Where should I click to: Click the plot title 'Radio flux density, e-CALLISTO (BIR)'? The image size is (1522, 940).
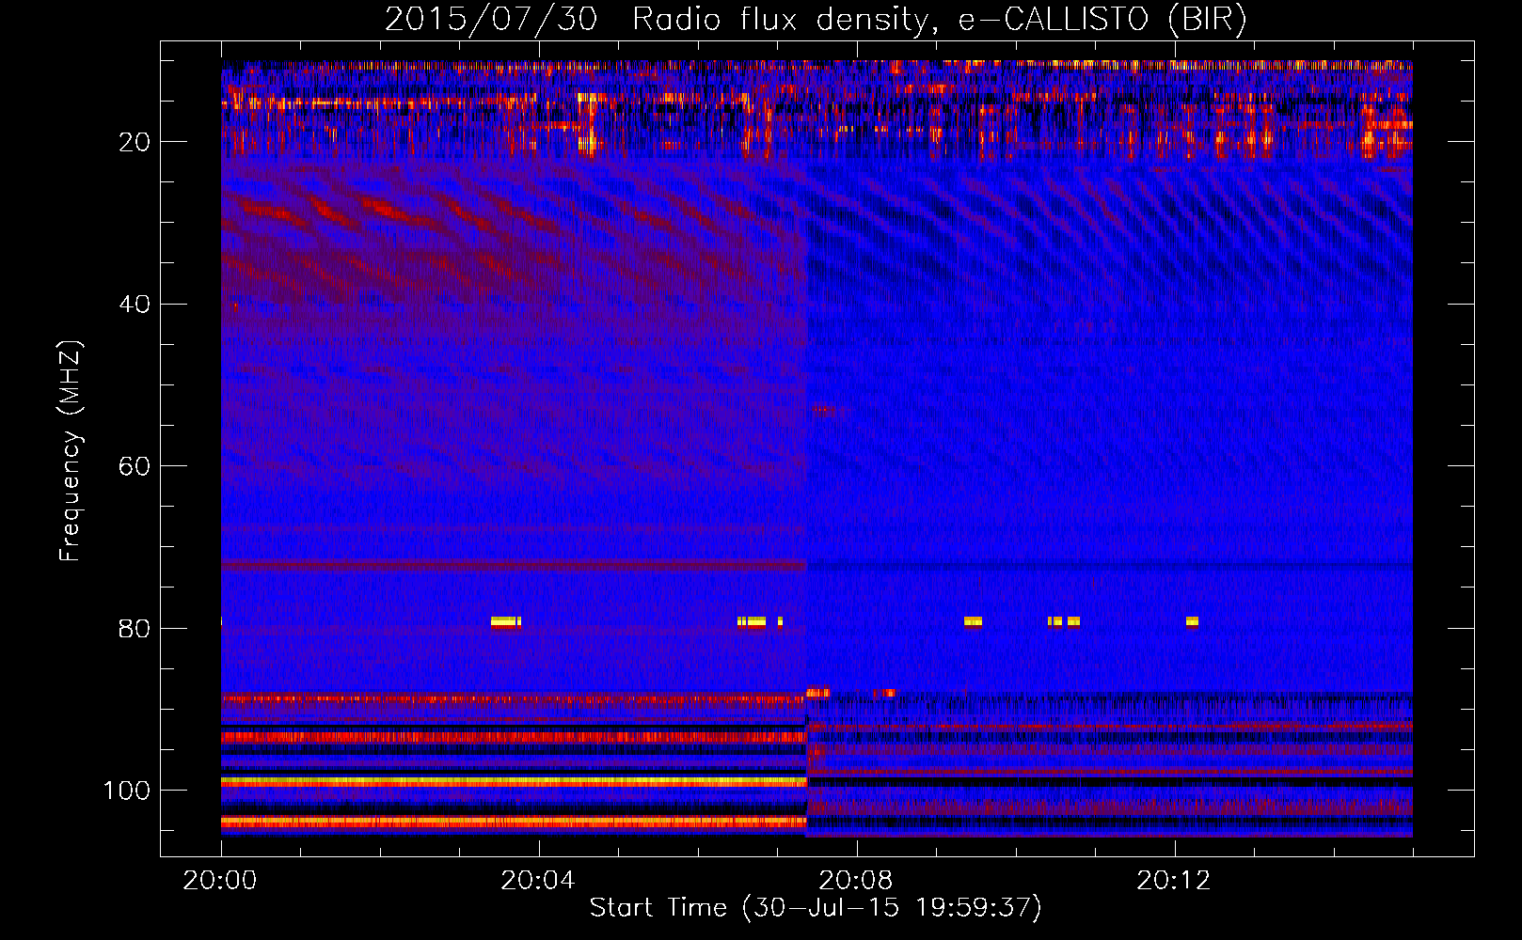pos(940,20)
